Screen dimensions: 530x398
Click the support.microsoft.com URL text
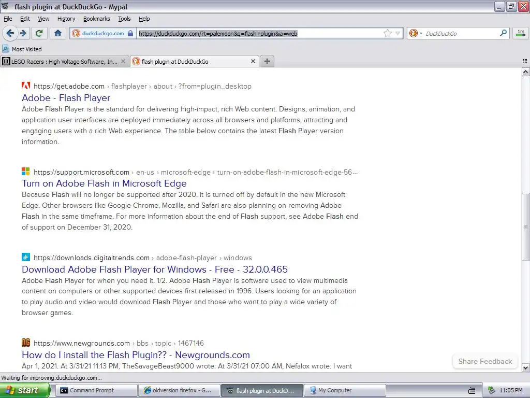[x=81, y=172]
